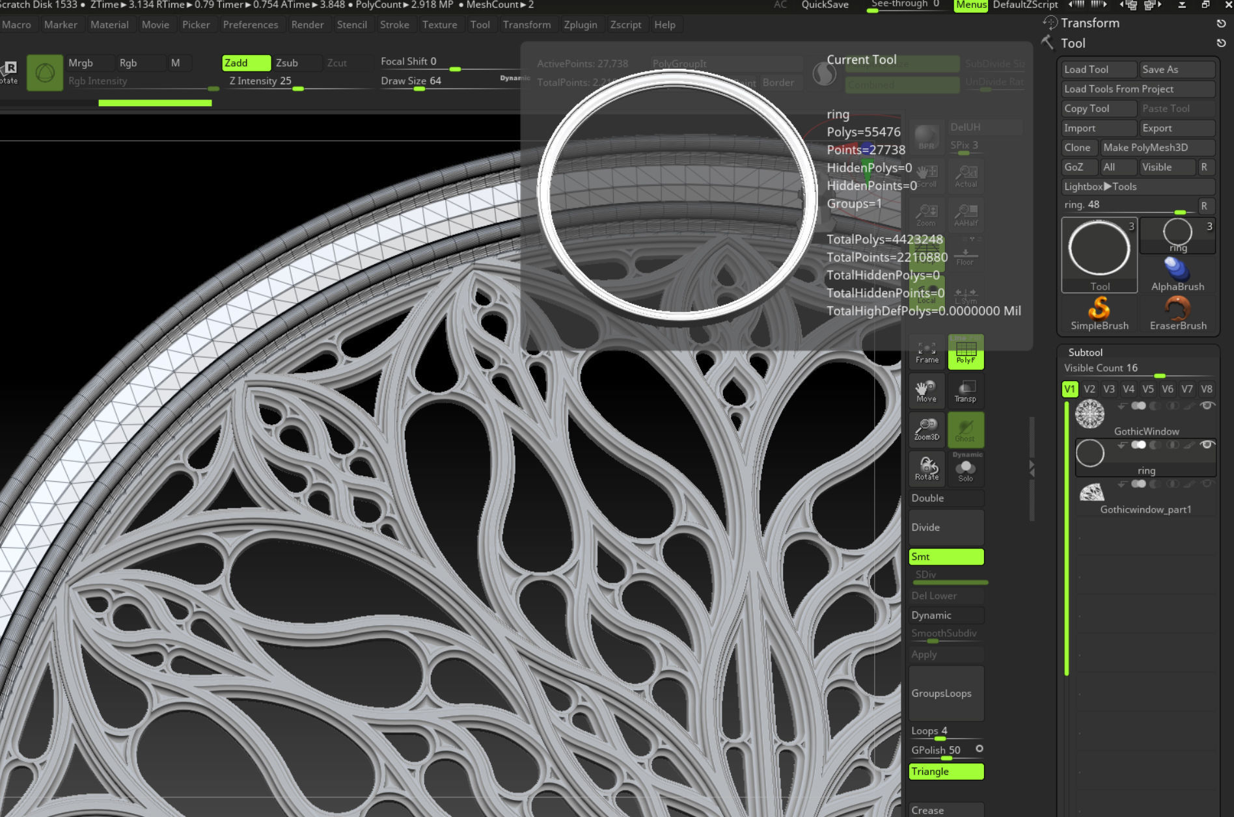Click the load next layout icon
The height and width of the screenshot is (817, 1234).
(x=1152, y=5)
